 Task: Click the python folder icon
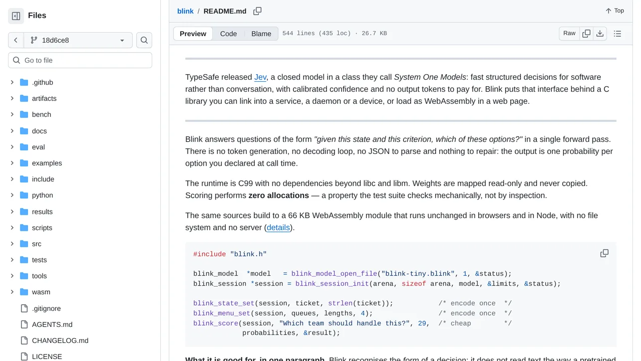[24, 195]
